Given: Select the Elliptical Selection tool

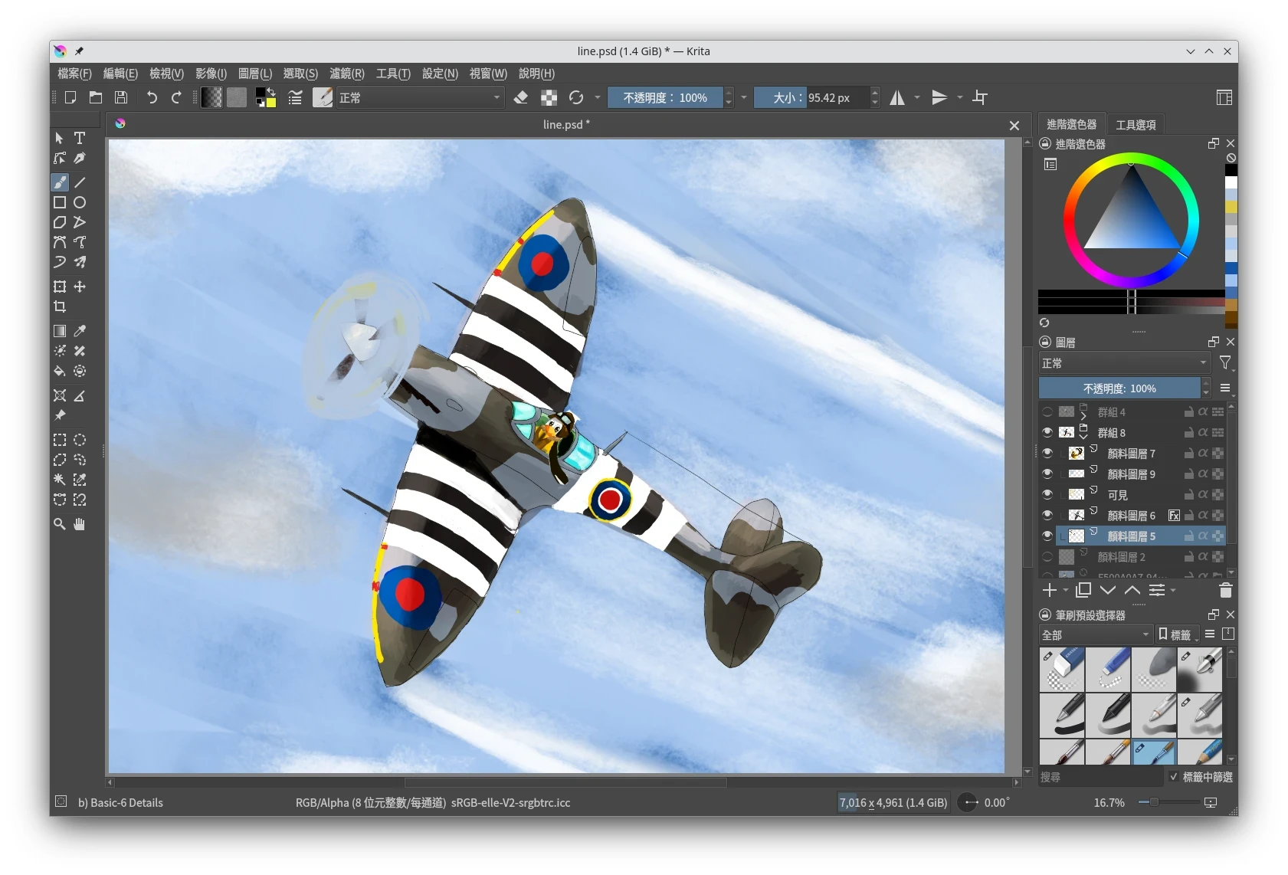Looking at the screenshot, I should click(x=80, y=440).
